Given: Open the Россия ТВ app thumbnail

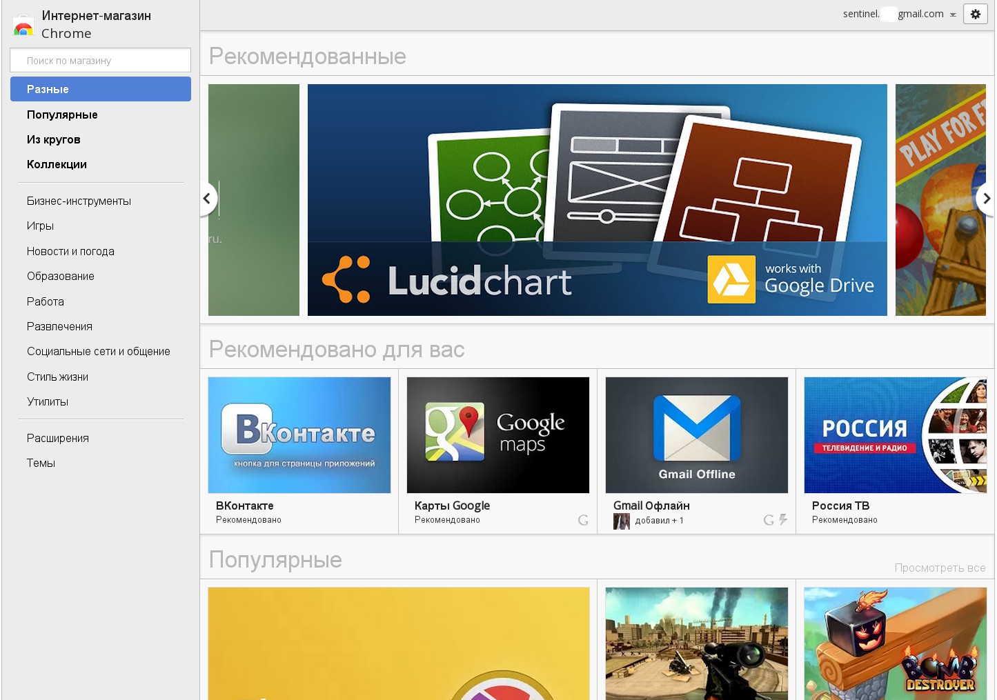Looking at the screenshot, I should (x=895, y=434).
